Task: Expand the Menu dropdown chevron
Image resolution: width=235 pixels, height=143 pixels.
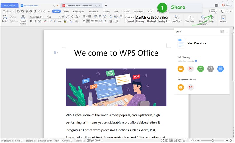Action: pyautogui.click(x=13, y=11)
